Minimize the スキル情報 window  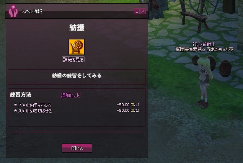pyautogui.click(x=137, y=11)
